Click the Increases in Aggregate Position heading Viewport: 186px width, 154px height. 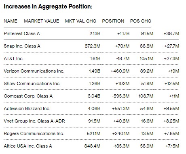[48, 7]
